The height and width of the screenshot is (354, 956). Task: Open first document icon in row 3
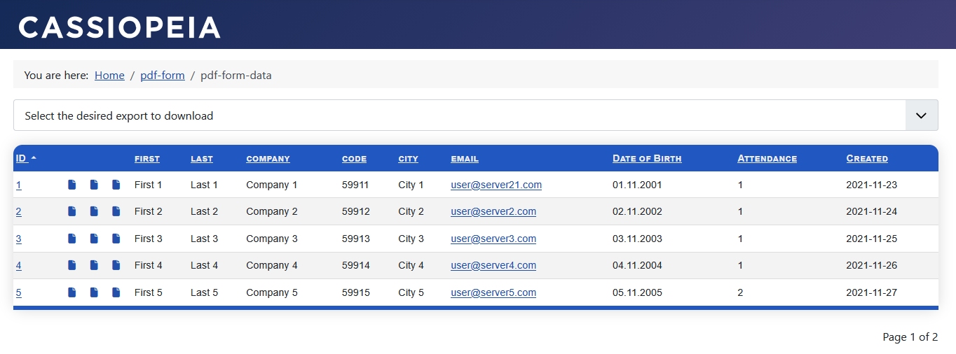(x=72, y=239)
